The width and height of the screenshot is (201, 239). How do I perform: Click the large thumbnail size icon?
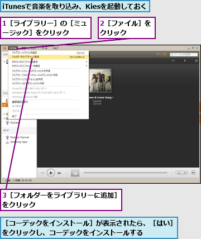(196, 61)
